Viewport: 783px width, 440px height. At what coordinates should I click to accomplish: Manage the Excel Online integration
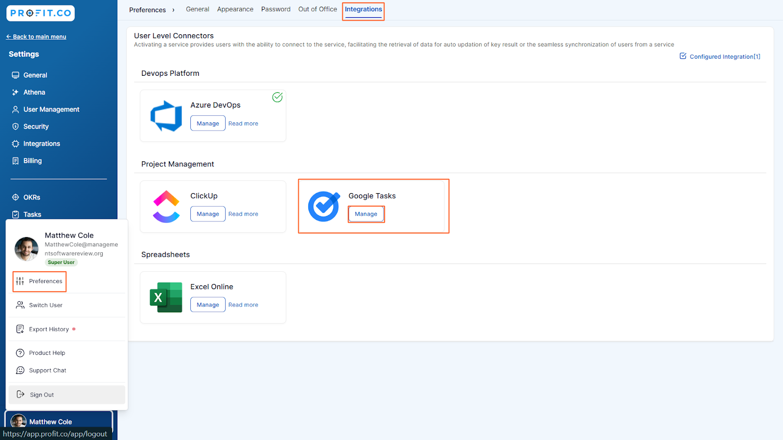tap(208, 305)
